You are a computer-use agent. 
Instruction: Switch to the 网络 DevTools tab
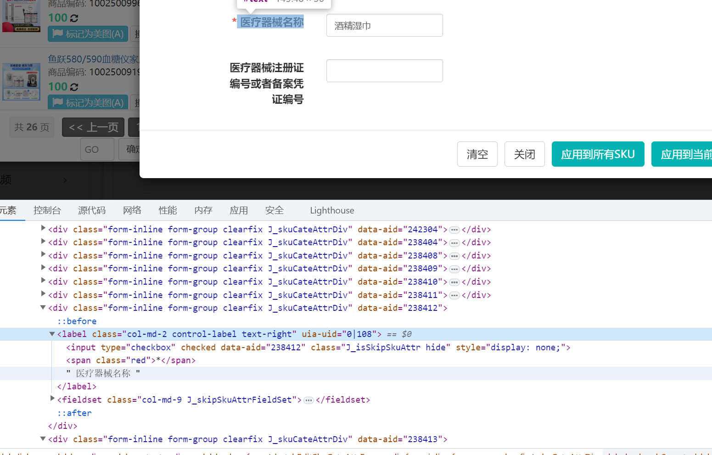(132, 210)
